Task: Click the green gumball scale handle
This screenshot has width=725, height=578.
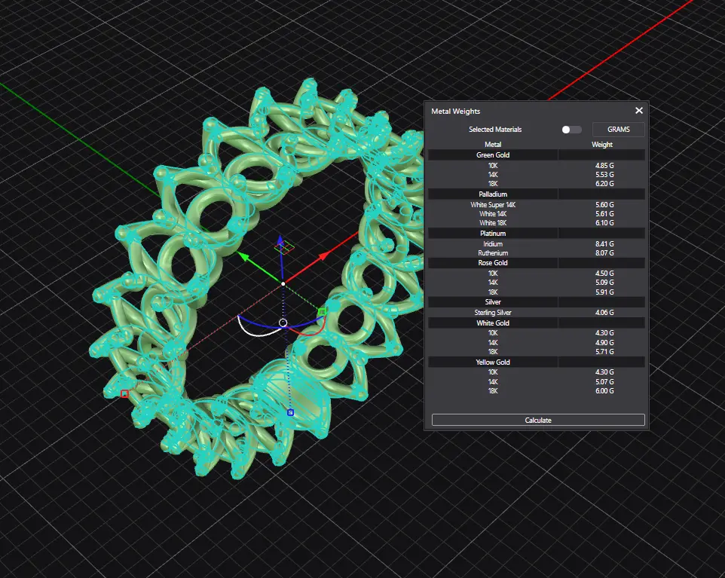Action: coord(323,312)
